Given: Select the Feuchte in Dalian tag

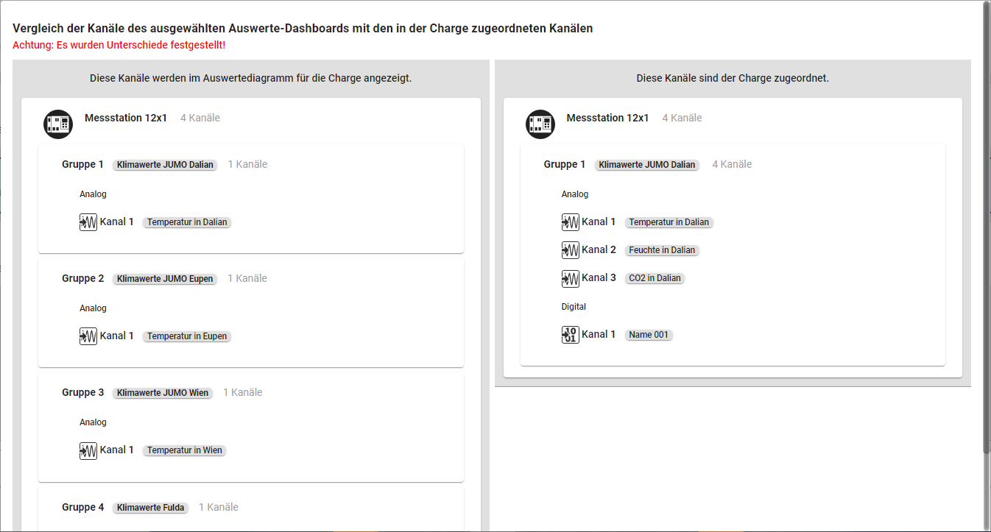Looking at the screenshot, I should (662, 250).
